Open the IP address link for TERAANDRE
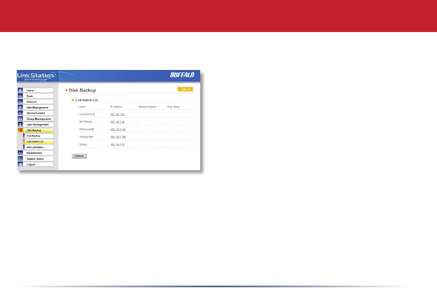437x302 pixels. pos(118,129)
